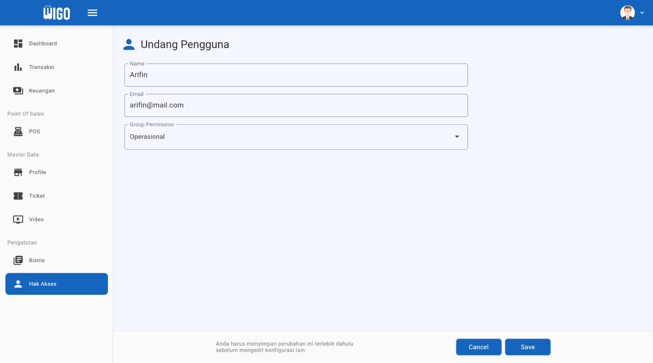The height and width of the screenshot is (363, 653).
Task: Click the WIGO logo
Action: (x=57, y=13)
